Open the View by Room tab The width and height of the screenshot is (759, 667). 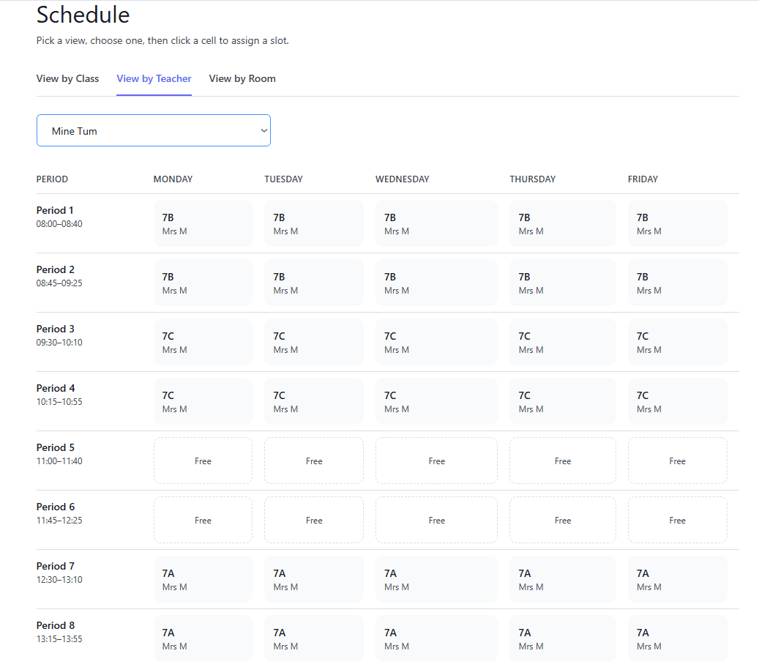coord(242,78)
